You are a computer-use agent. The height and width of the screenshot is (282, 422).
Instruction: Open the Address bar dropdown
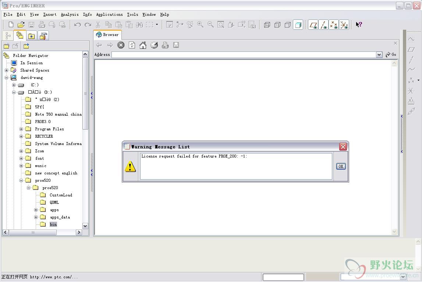pyautogui.click(x=379, y=55)
